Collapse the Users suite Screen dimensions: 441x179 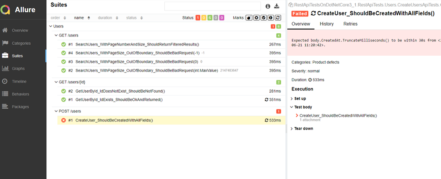click(51, 26)
